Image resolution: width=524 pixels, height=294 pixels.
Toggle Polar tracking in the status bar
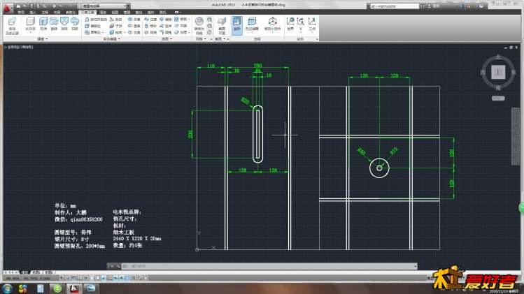(86, 278)
